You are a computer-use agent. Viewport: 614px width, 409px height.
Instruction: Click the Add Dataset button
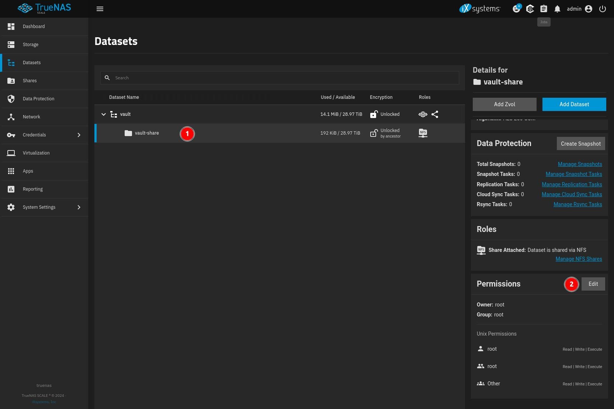574,104
